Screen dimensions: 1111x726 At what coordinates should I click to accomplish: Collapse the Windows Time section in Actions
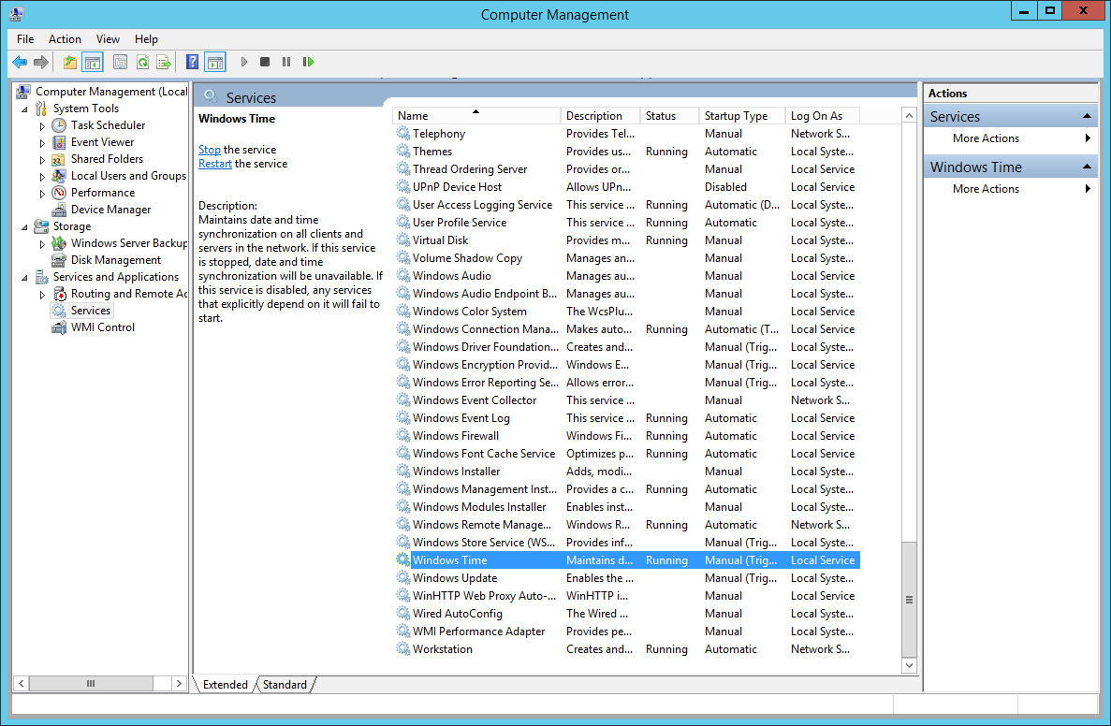pos(1087,167)
